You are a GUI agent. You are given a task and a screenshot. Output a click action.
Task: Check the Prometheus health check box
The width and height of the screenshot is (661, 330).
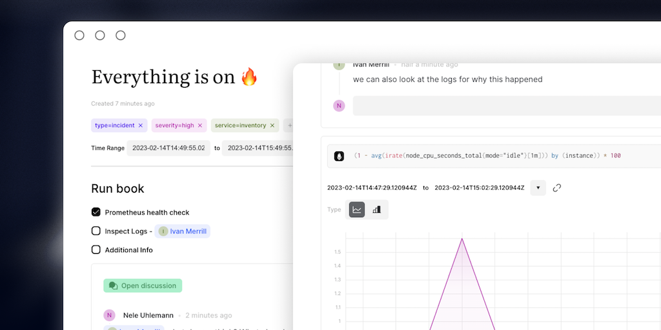[96, 212]
